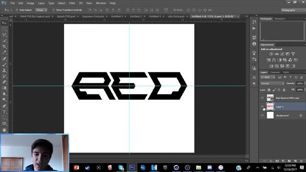Add a Hue/Saturation adjustment

coord(269,60)
